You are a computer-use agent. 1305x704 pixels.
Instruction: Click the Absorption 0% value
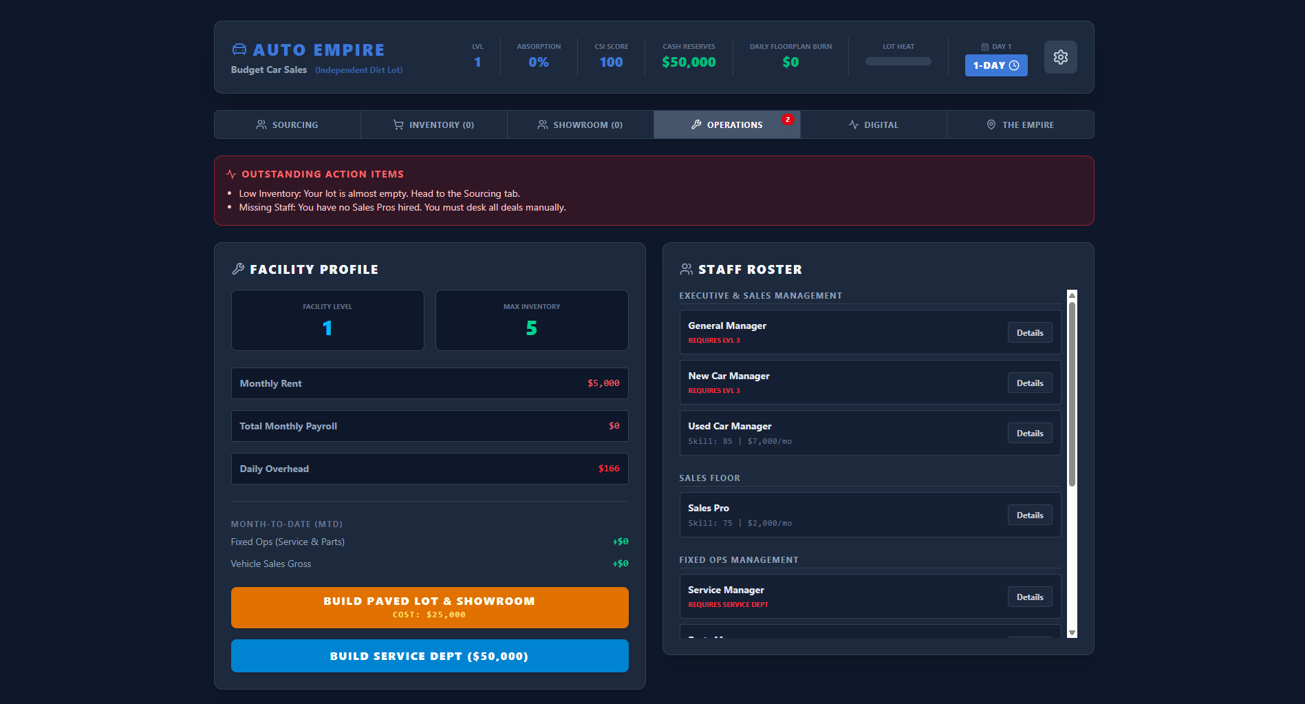[539, 62]
